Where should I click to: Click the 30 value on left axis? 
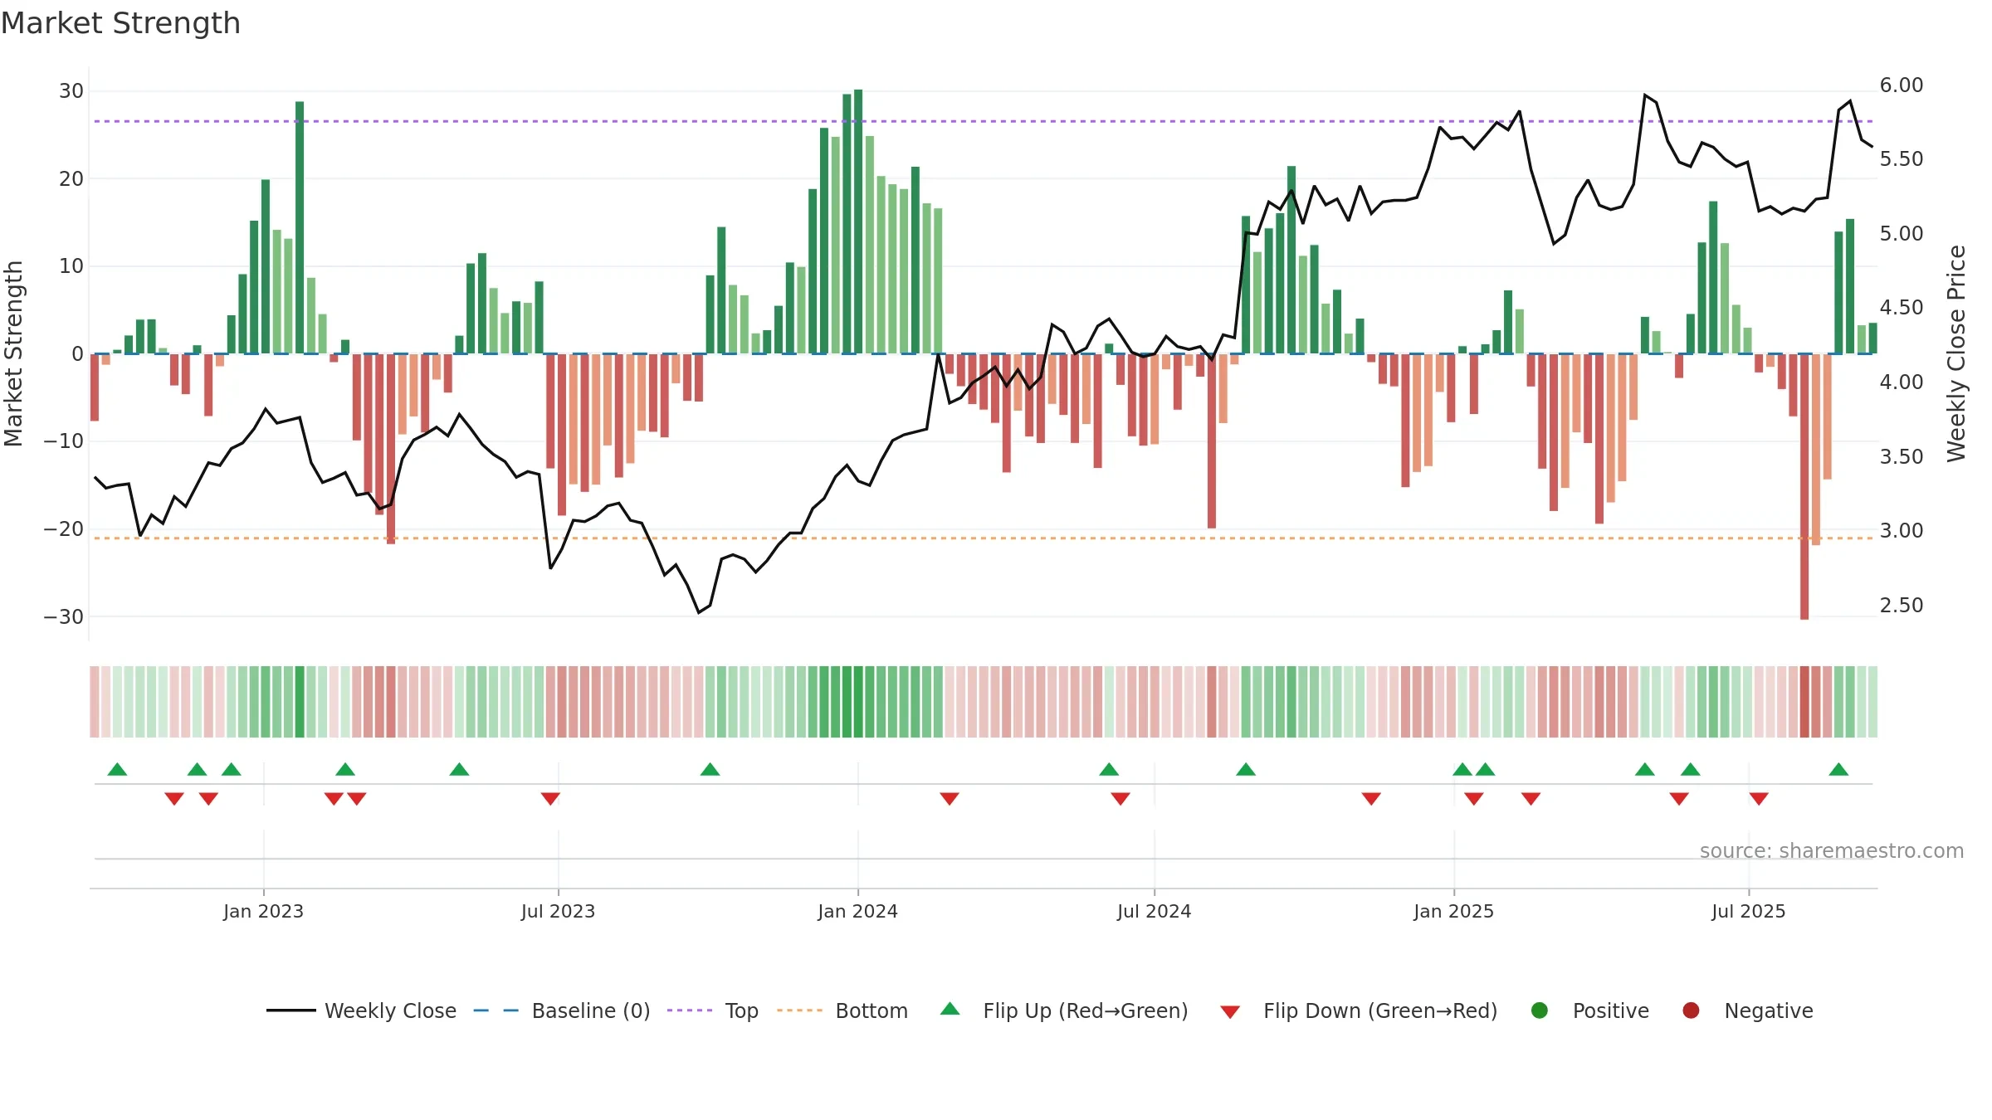71,91
